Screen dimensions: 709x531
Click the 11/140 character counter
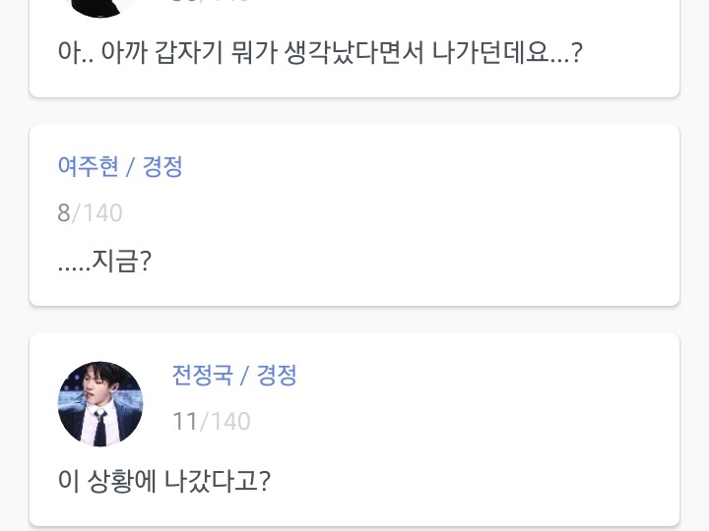211,422
